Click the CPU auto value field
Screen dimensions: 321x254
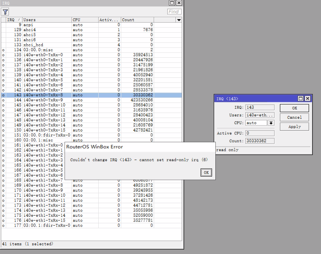point(256,123)
